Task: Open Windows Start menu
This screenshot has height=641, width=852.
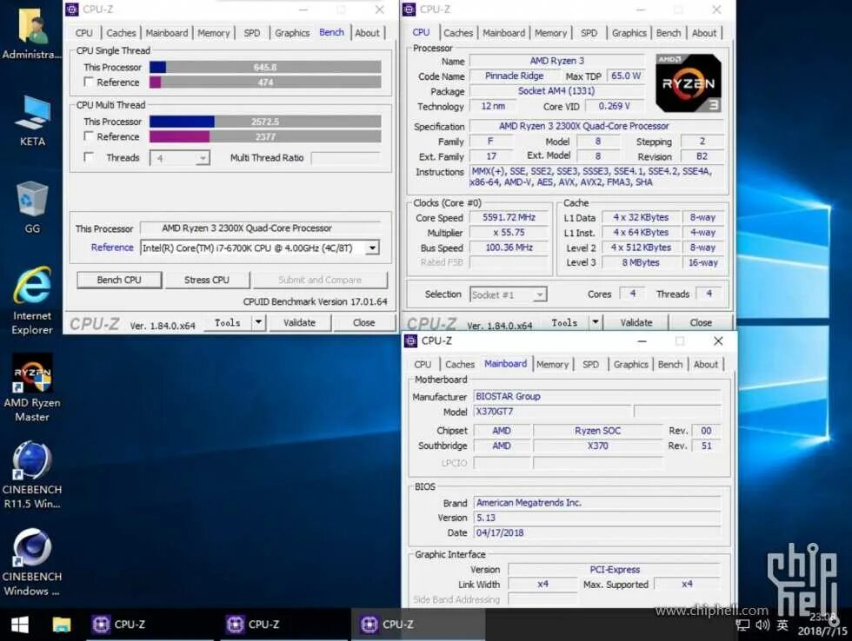Action: point(19,624)
